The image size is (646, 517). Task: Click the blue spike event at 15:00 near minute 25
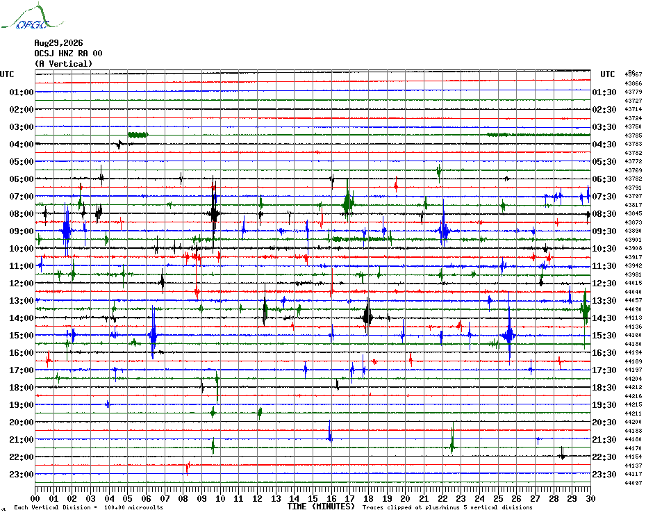pos(509,335)
